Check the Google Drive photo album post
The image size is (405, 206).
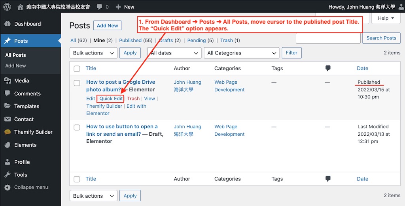click(77, 83)
